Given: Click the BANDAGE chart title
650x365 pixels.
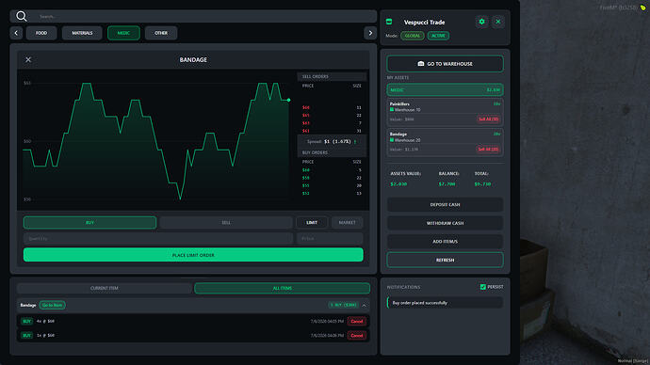Looking at the screenshot, I should click(193, 60).
